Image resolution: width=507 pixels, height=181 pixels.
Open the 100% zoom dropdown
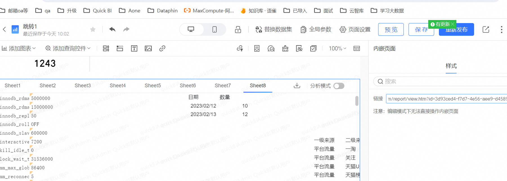pyautogui.click(x=337, y=48)
